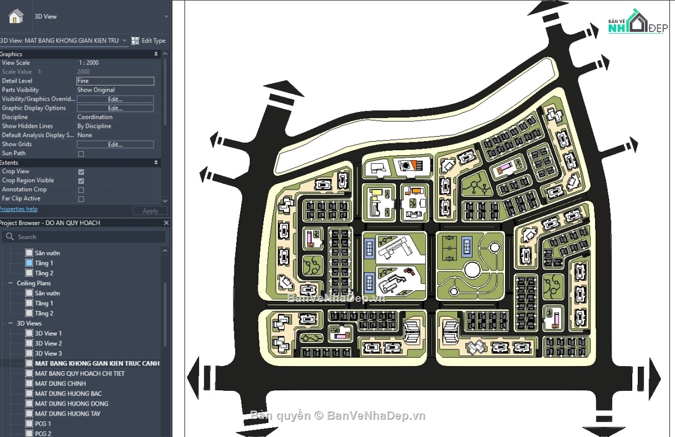The image size is (675, 437).
Task: Toggle the Sun Path checkbox
Action: pyautogui.click(x=81, y=154)
